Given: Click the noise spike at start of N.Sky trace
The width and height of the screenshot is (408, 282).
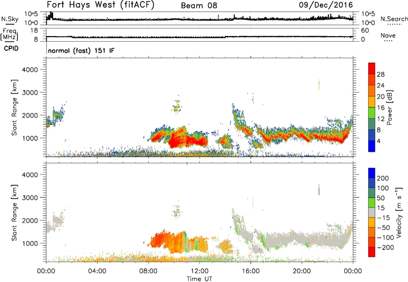Looking at the screenshot, I should pos(50,16).
